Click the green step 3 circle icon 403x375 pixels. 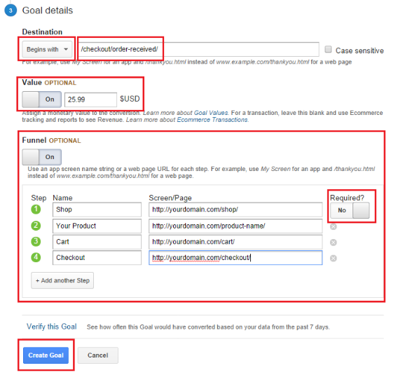36,242
